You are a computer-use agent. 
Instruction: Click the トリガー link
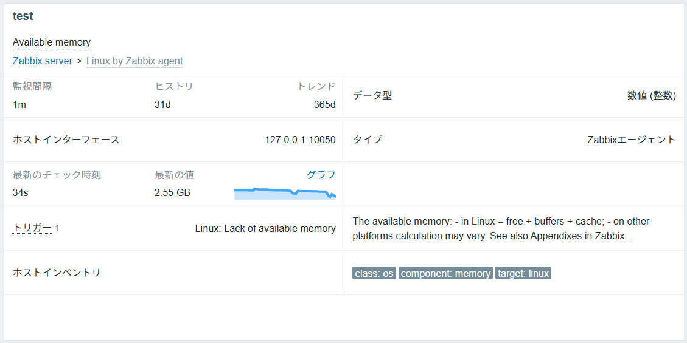[x=32, y=228]
